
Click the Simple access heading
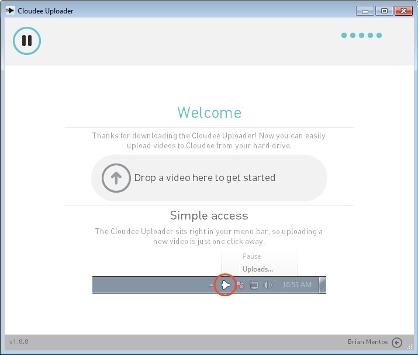pos(209,215)
